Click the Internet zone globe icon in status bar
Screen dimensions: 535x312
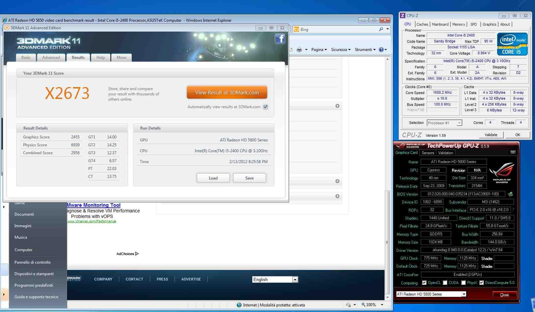[239, 305]
